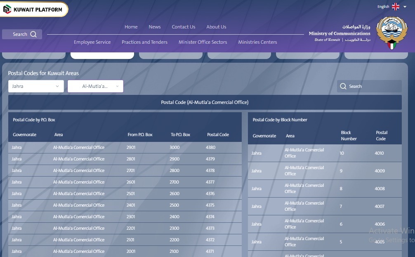This screenshot has width=415, height=257.
Task: Click the magnifier icon in the postal codes search bar
Action: pyautogui.click(x=343, y=86)
